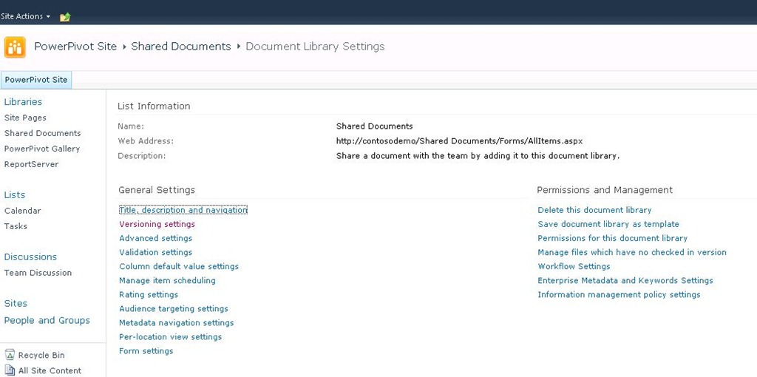Image resolution: width=757 pixels, height=377 pixels.
Task: Open Versioning settings
Action: [x=157, y=224]
